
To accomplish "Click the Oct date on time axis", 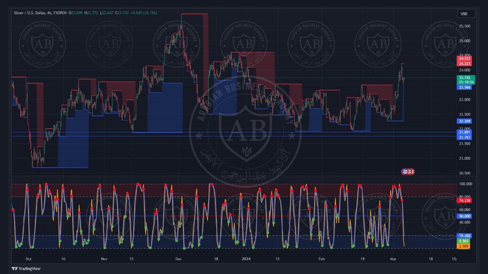I will (28, 259).
